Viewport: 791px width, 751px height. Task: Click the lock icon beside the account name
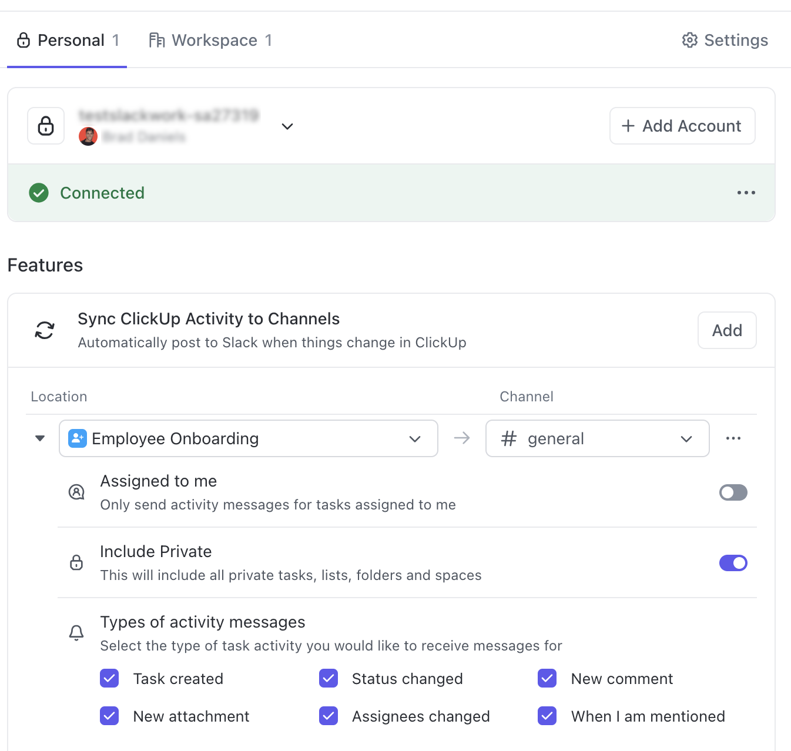pos(45,126)
